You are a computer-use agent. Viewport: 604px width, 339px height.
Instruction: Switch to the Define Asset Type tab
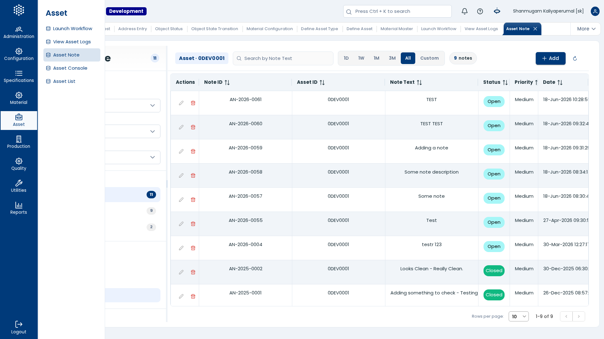tap(320, 29)
